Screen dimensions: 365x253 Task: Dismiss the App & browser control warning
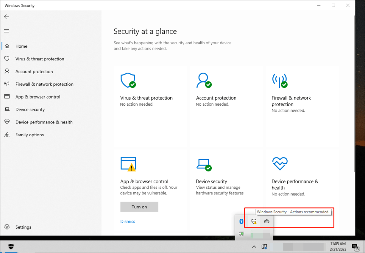pyautogui.click(x=128, y=222)
